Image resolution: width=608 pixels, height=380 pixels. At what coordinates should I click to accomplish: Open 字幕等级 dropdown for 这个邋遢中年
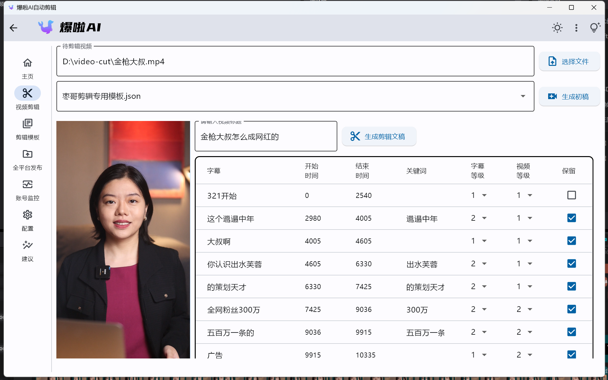479,218
